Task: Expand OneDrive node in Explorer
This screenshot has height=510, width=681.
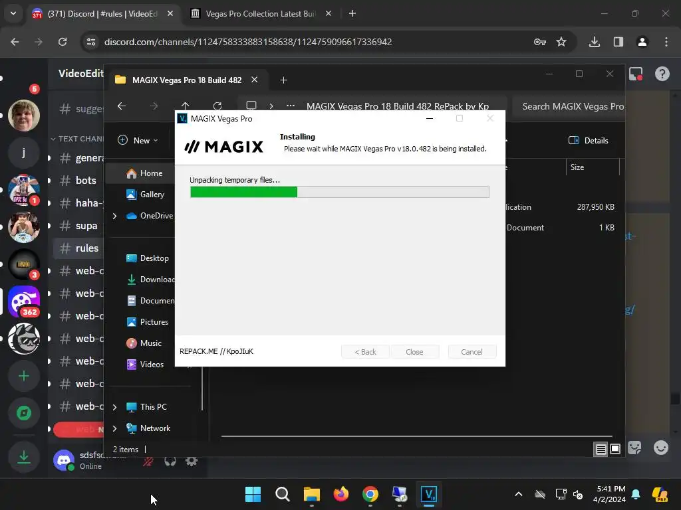Action: tap(114, 216)
